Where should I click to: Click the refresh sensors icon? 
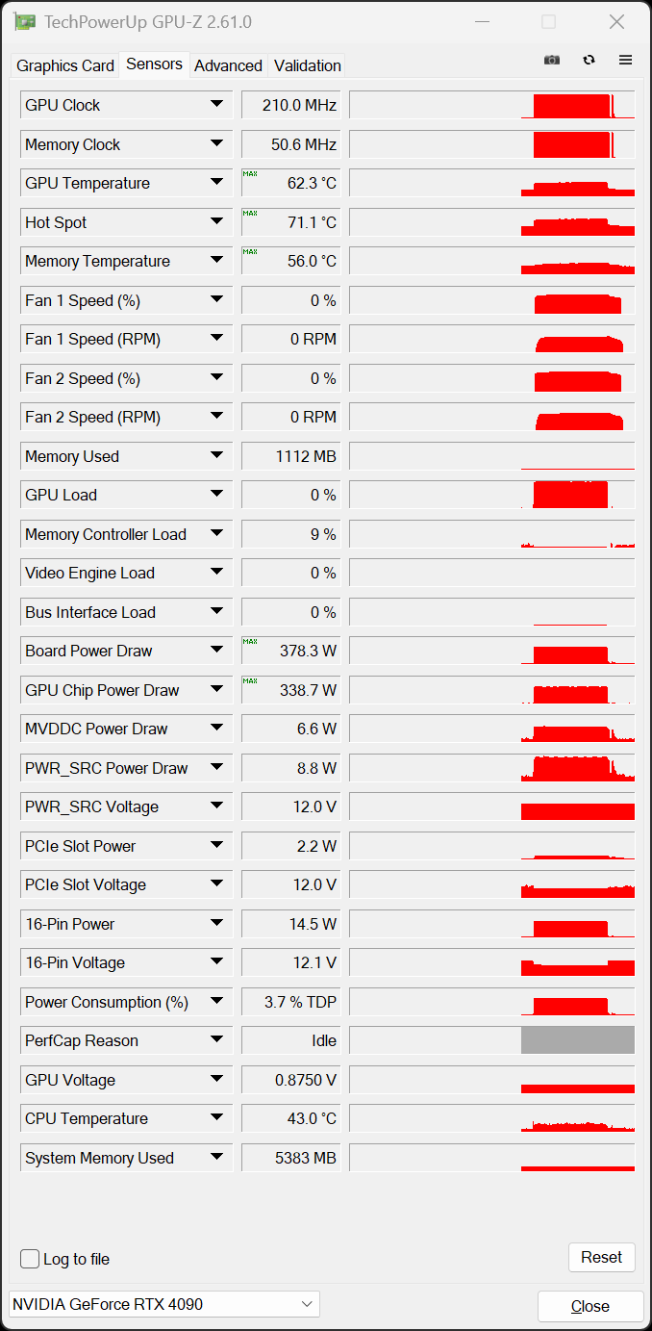(589, 60)
